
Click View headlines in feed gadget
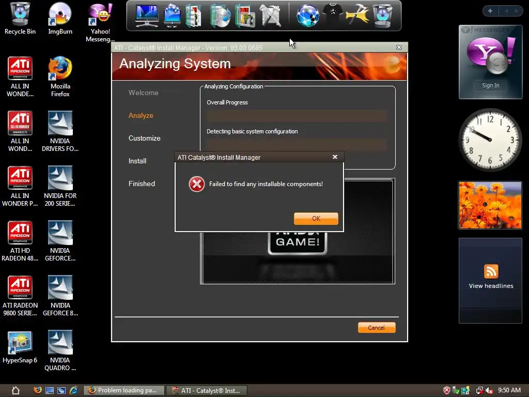[491, 286]
